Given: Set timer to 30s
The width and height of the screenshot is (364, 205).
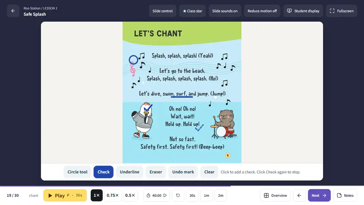Looking at the screenshot, I should click(192, 196).
